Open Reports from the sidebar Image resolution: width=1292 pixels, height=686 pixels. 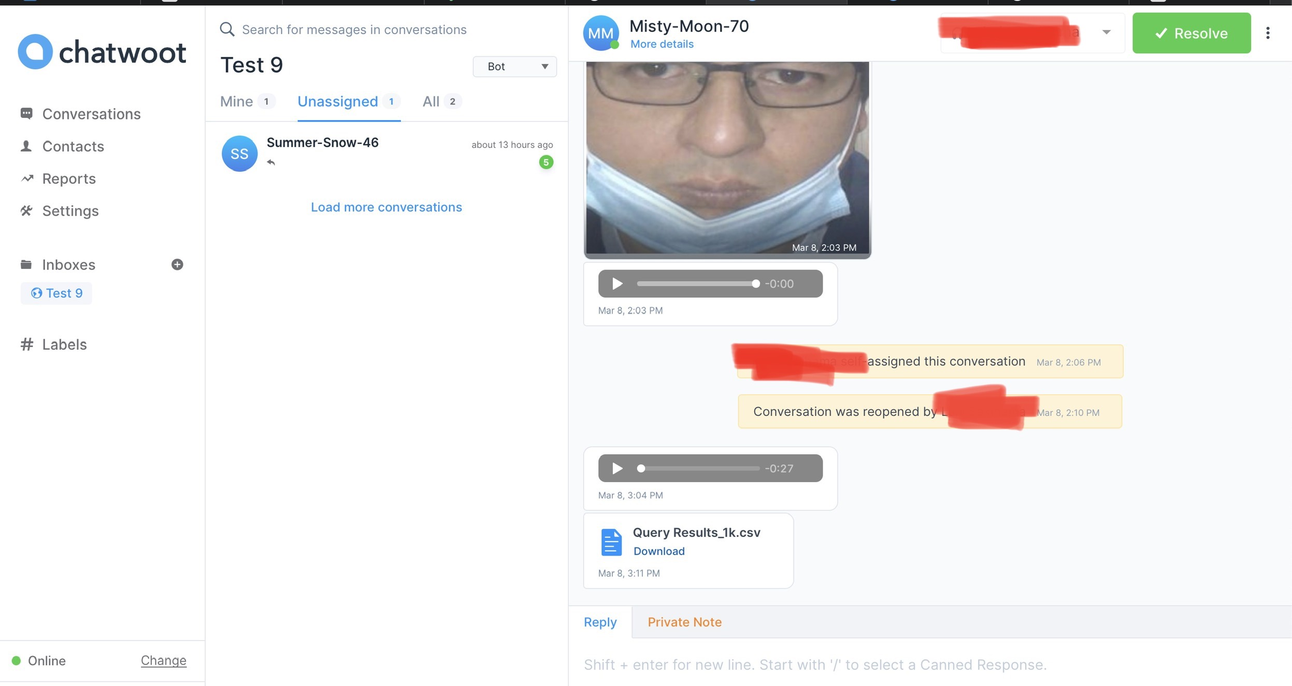(69, 178)
